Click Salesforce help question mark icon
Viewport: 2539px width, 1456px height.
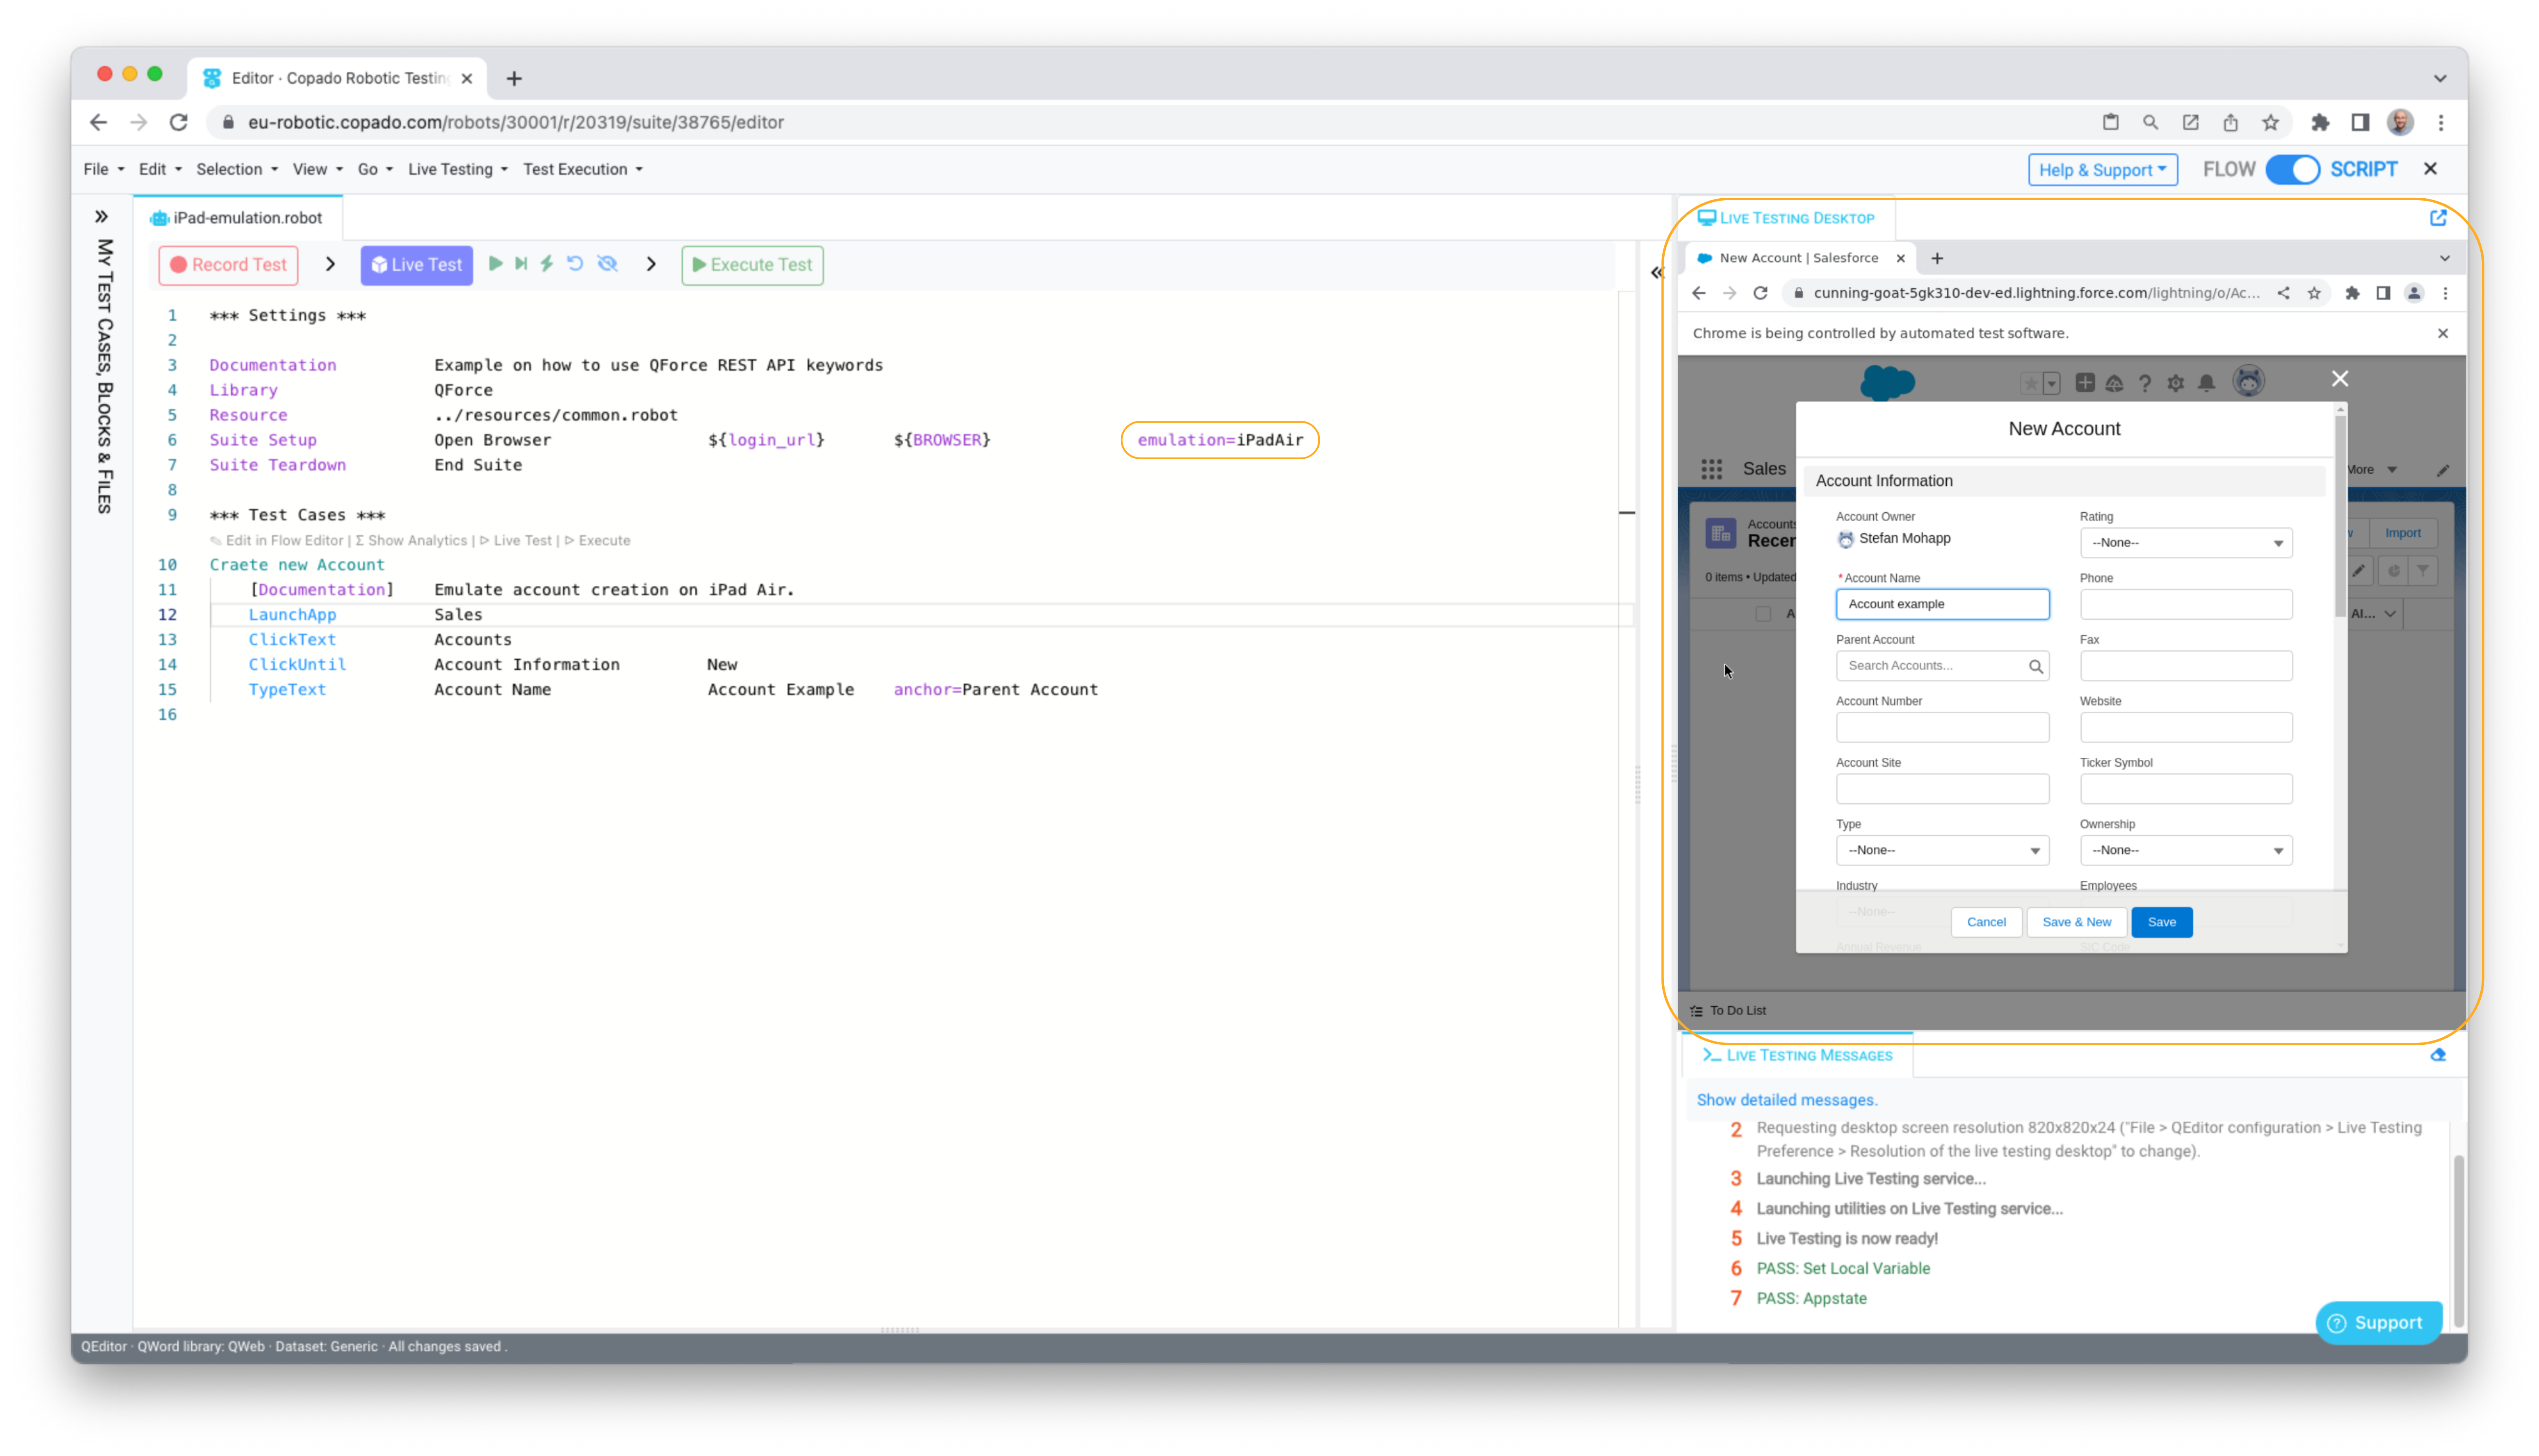click(x=2144, y=383)
